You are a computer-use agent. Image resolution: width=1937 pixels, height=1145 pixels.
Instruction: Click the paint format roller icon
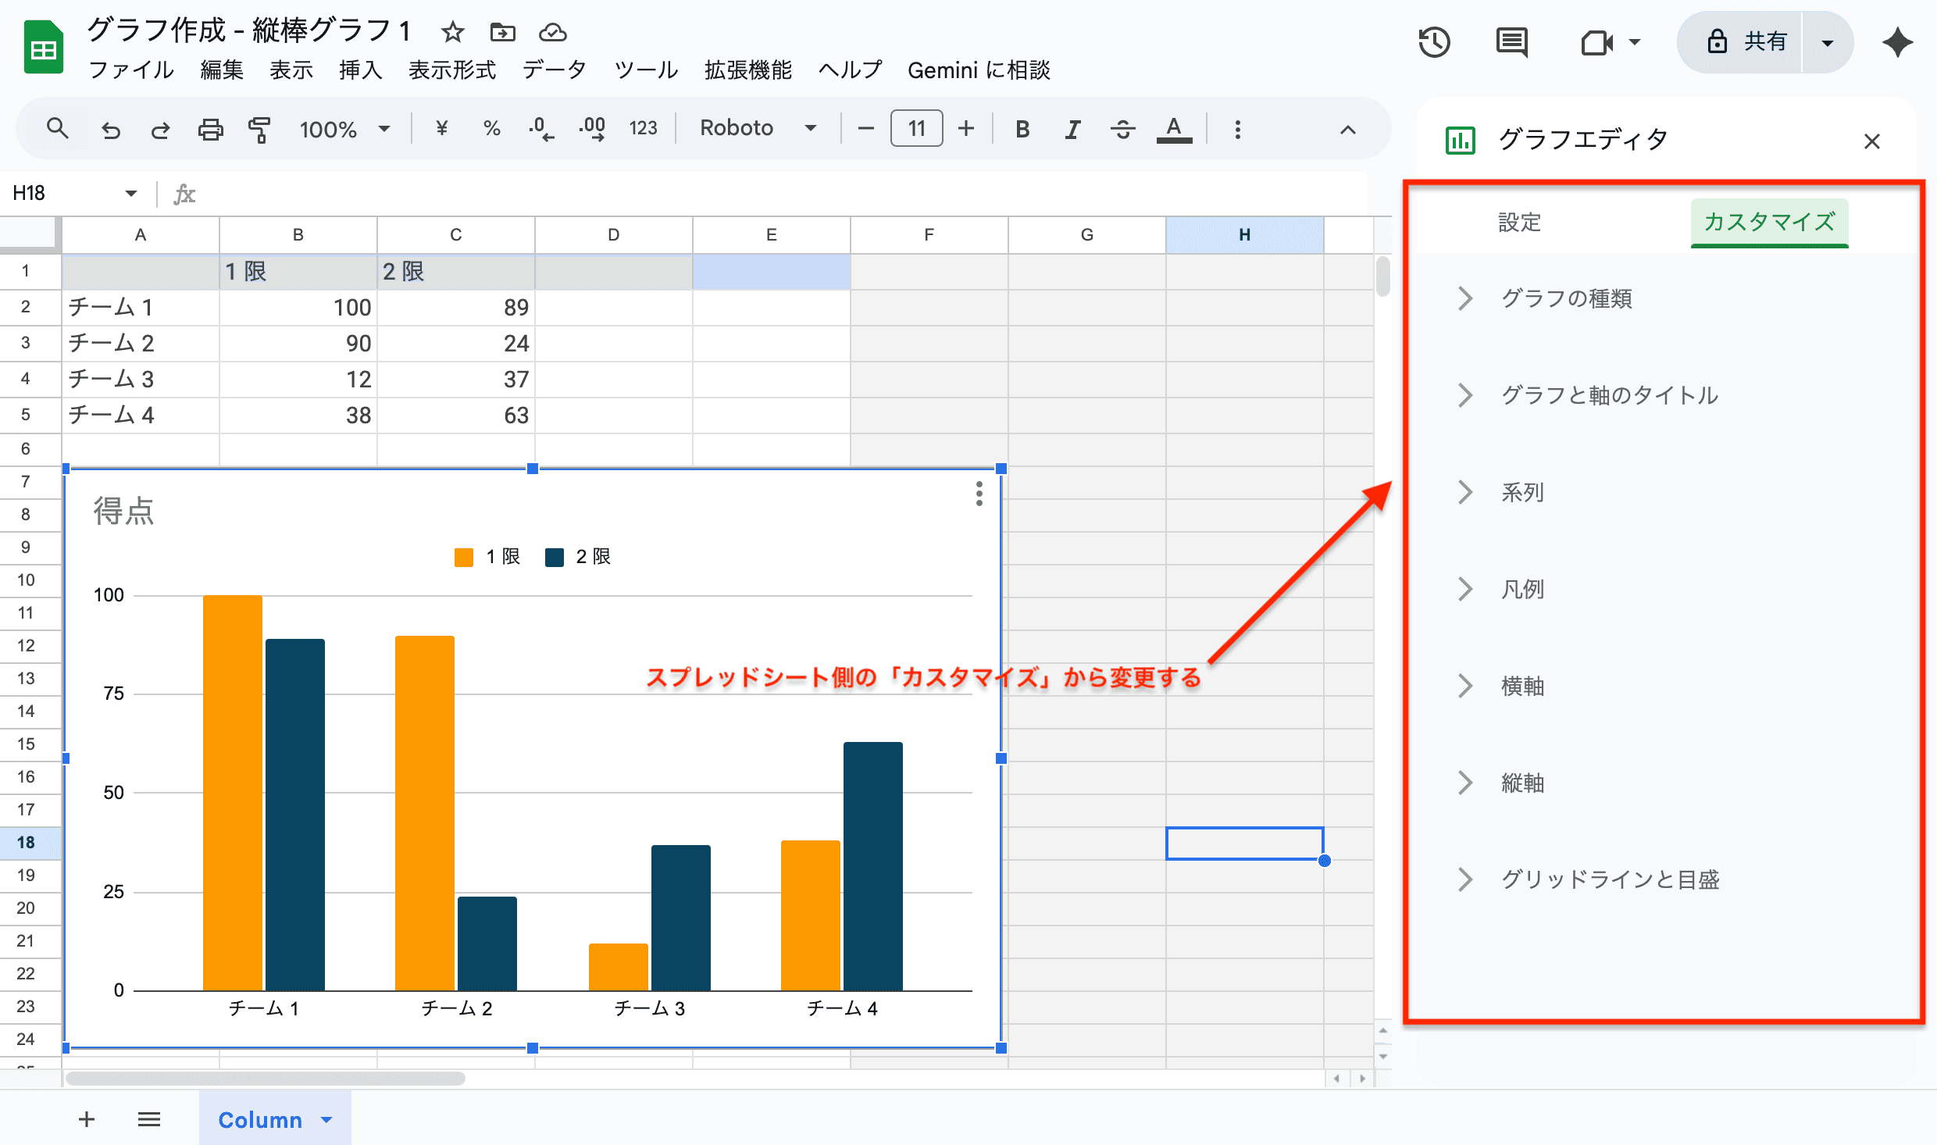(x=259, y=129)
